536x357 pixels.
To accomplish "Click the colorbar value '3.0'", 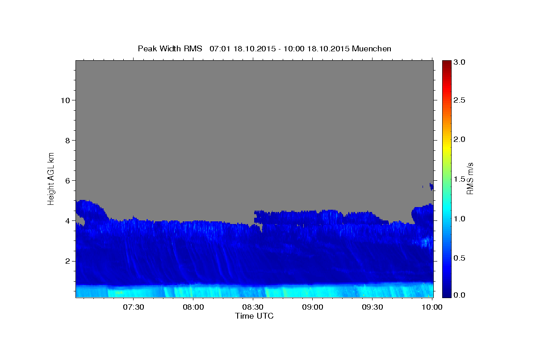I will (x=460, y=62).
